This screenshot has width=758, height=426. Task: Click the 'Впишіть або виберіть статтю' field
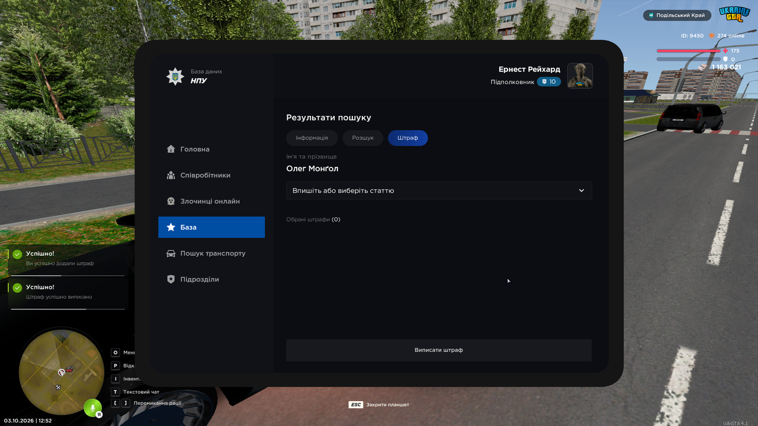[x=439, y=191]
